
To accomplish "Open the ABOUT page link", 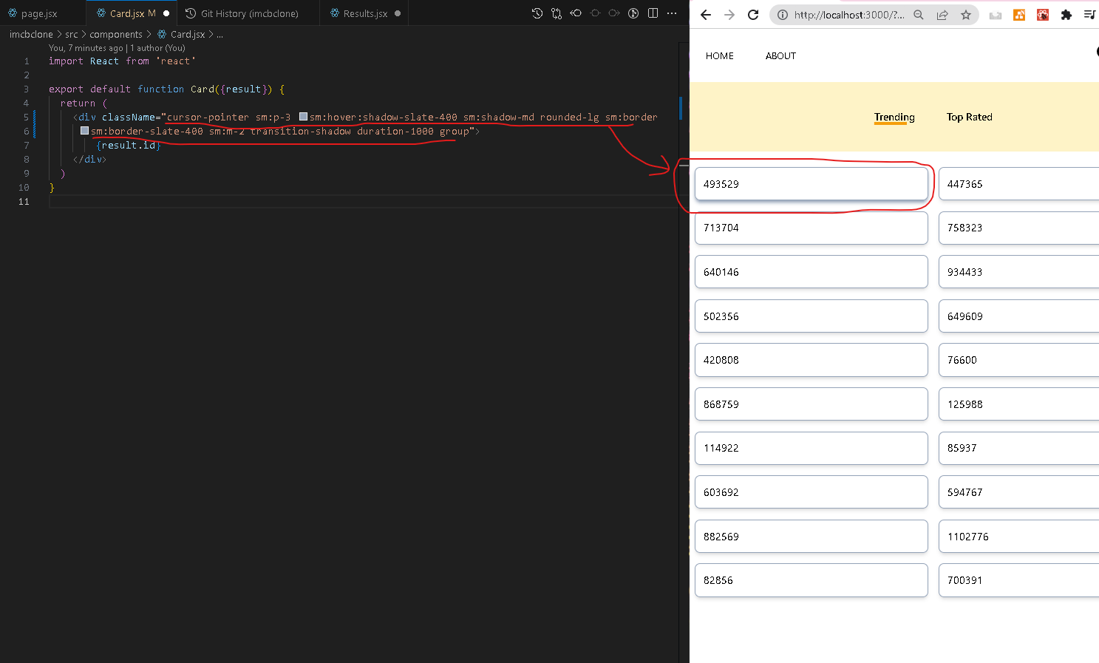I will pos(780,55).
